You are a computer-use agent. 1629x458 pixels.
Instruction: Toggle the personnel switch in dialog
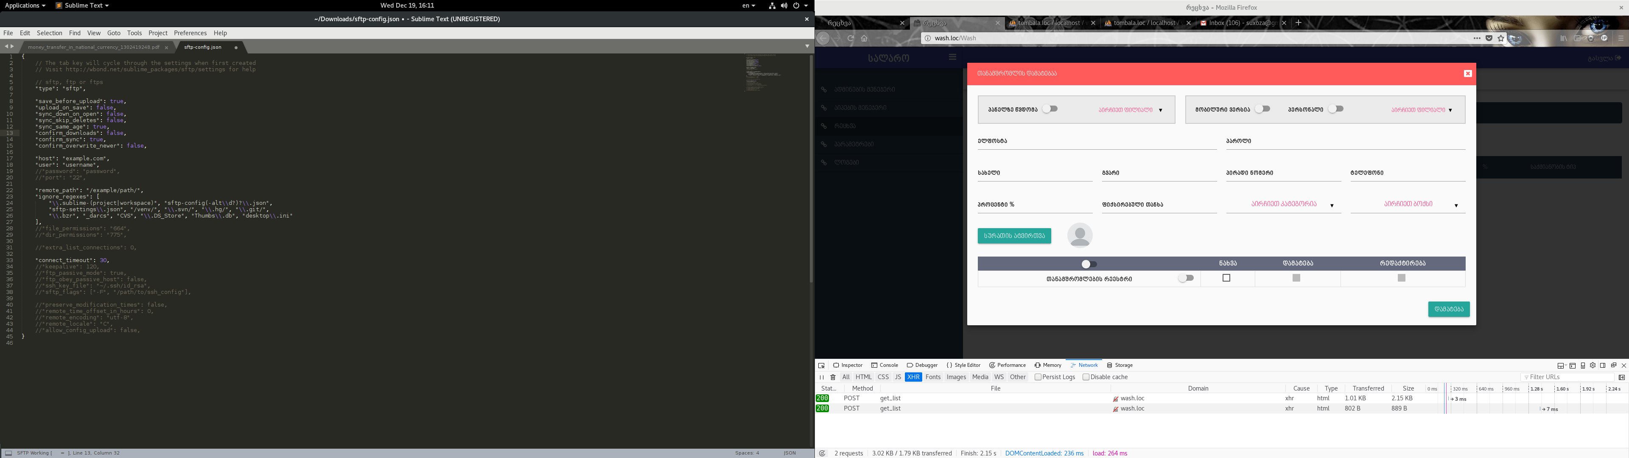(1335, 109)
